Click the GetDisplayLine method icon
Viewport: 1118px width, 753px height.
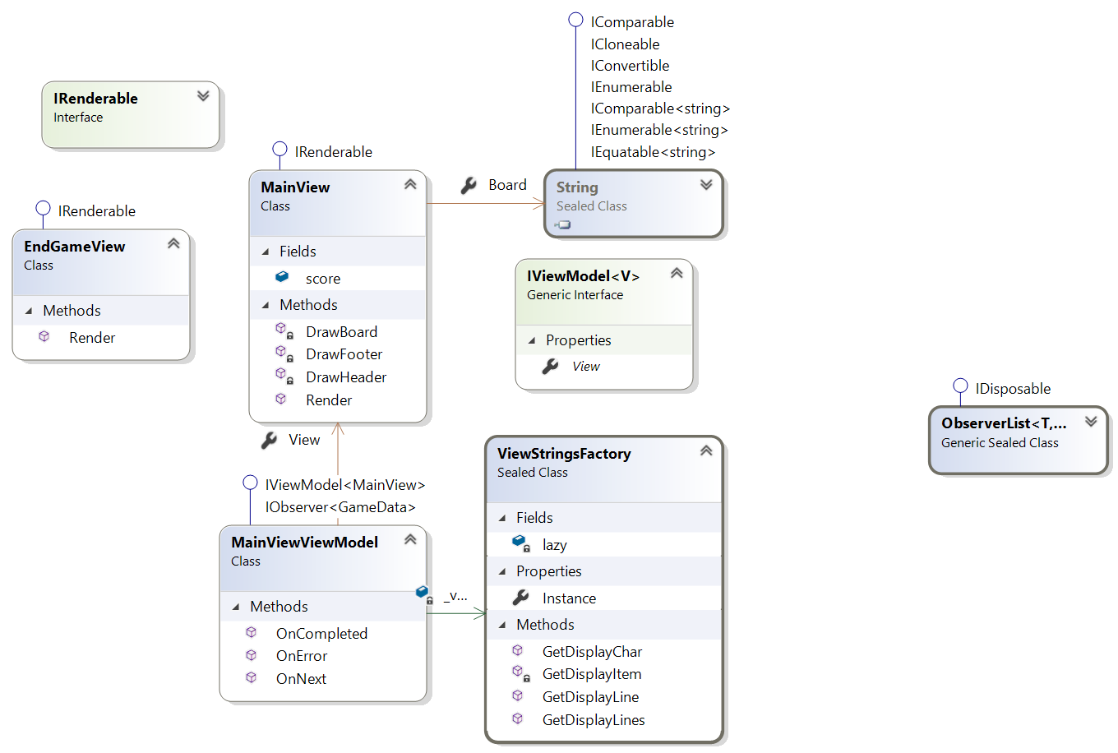tap(518, 695)
